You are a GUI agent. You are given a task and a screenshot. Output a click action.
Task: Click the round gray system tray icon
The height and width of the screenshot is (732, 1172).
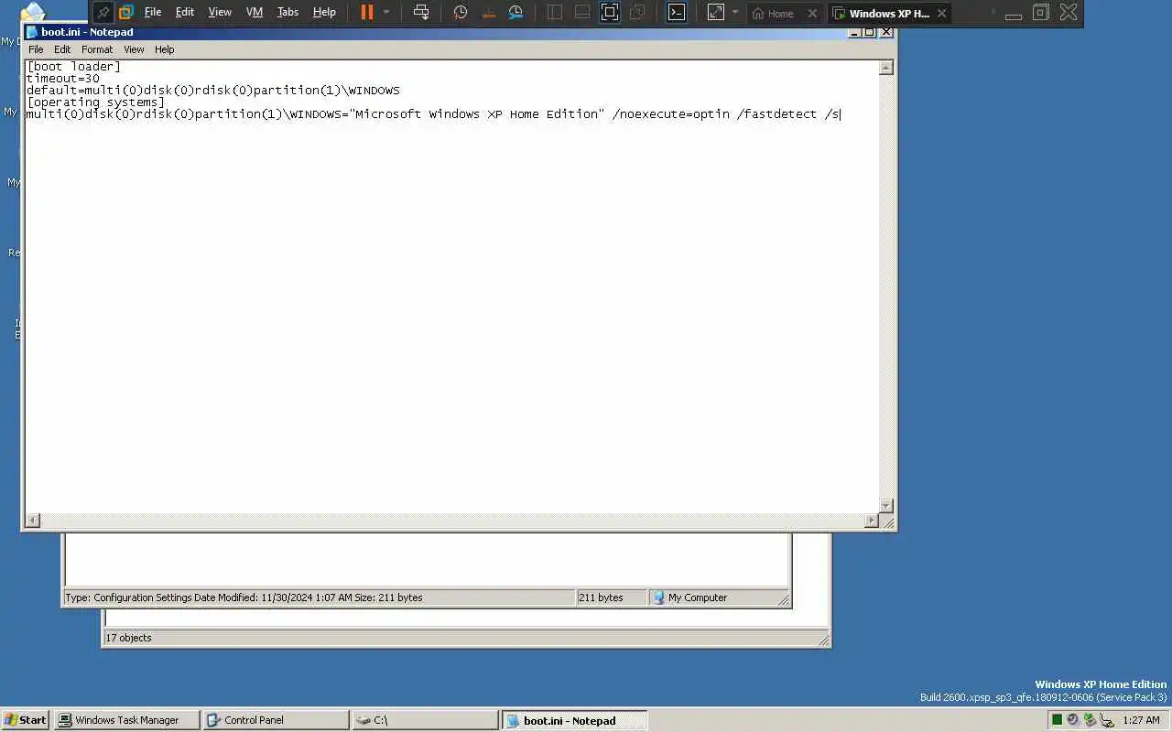click(1073, 720)
